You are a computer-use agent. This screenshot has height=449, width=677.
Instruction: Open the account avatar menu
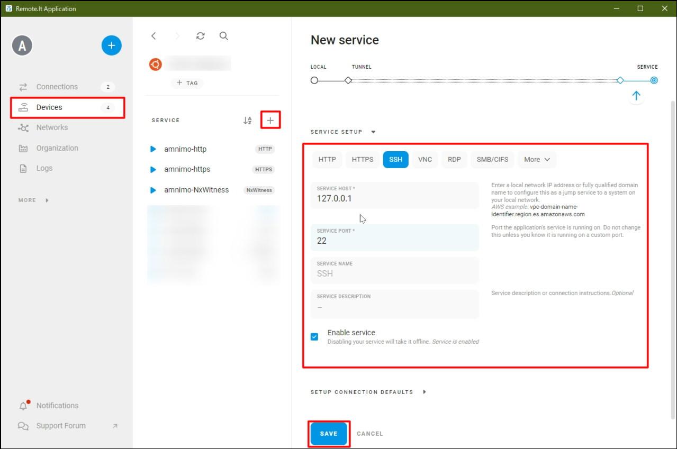coord(22,46)
